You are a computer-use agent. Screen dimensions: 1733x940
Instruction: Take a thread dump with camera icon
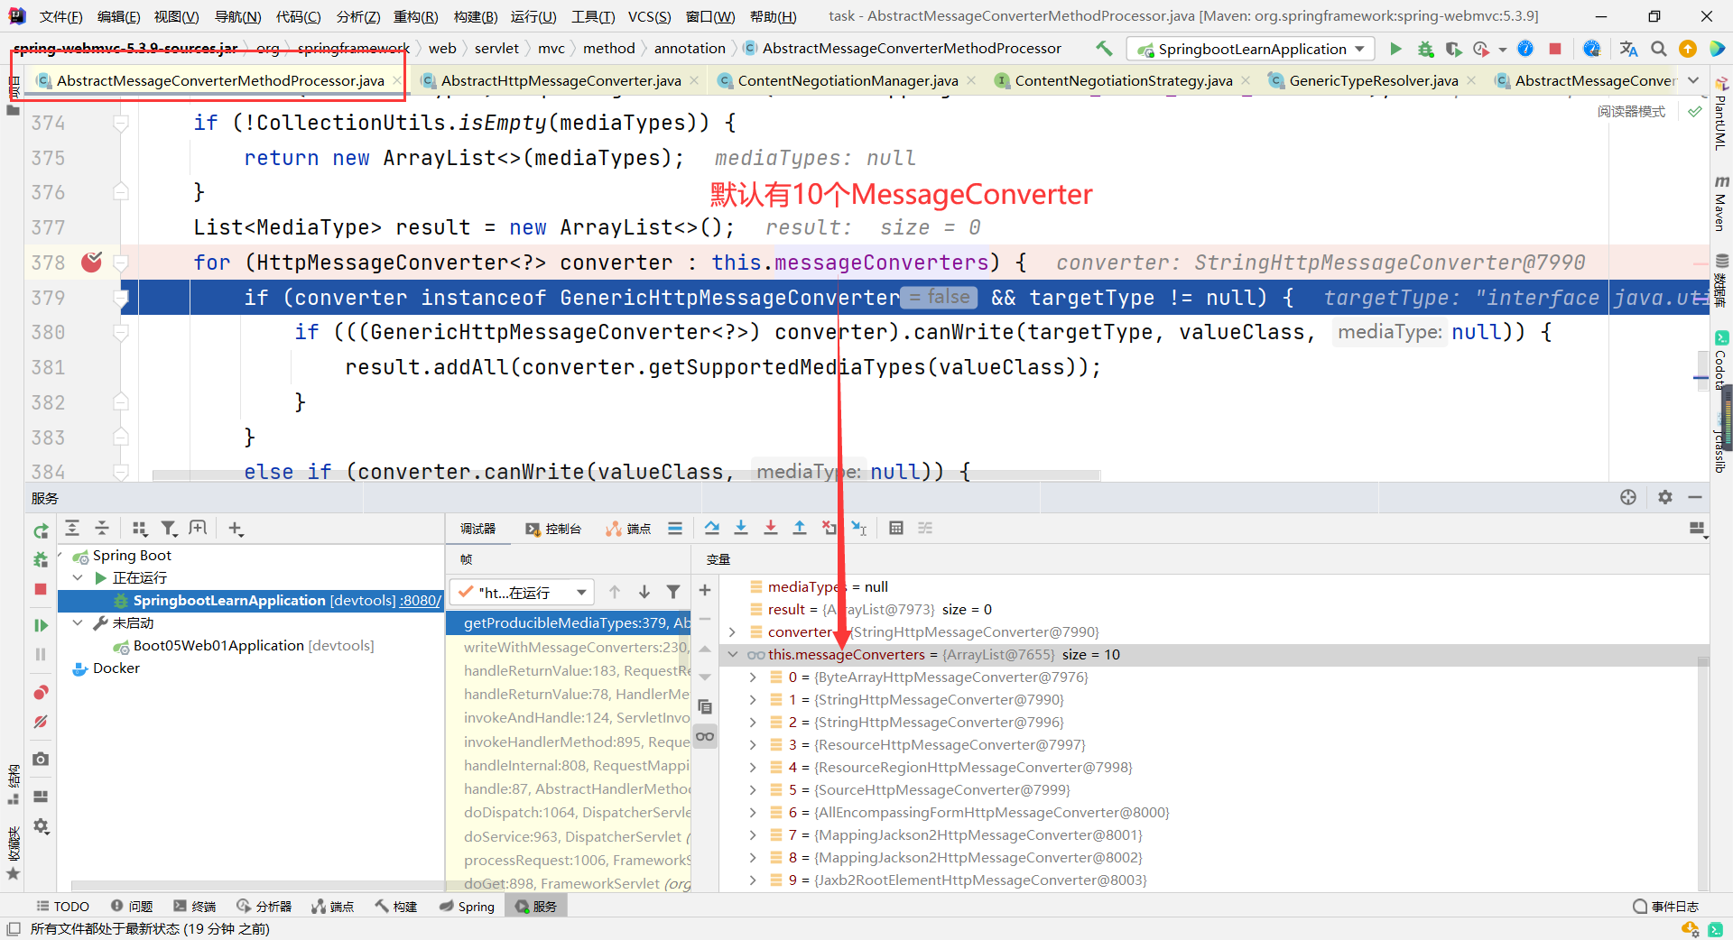[41, 760]
